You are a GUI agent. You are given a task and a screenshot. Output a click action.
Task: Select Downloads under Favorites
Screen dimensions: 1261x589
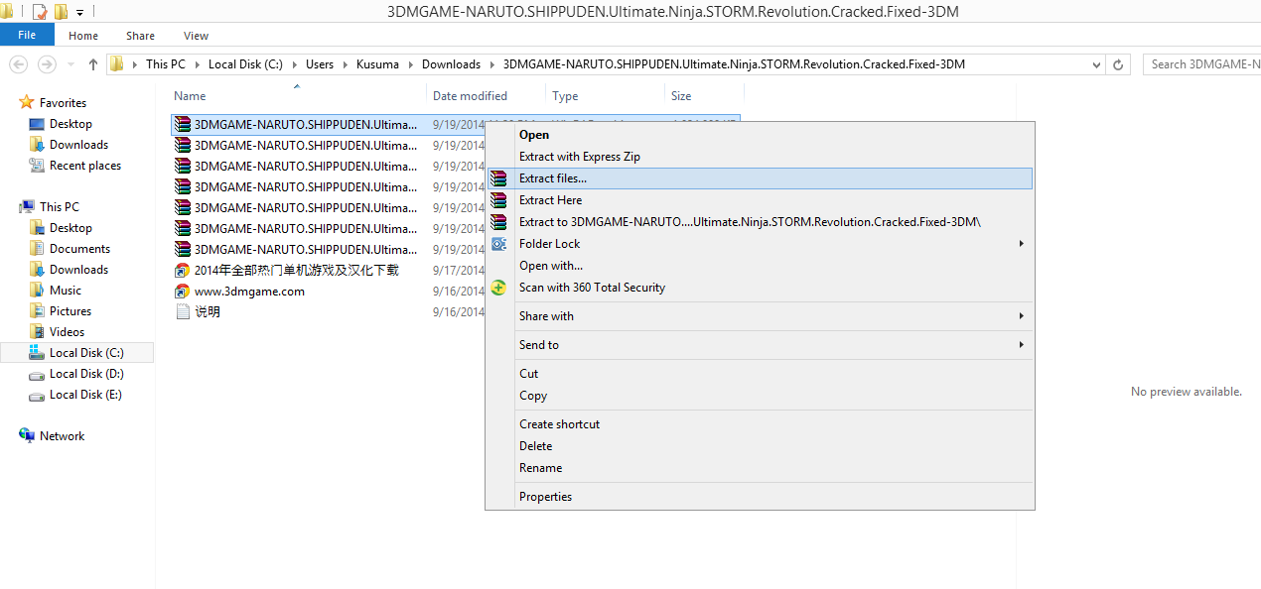tap(78, 145)
